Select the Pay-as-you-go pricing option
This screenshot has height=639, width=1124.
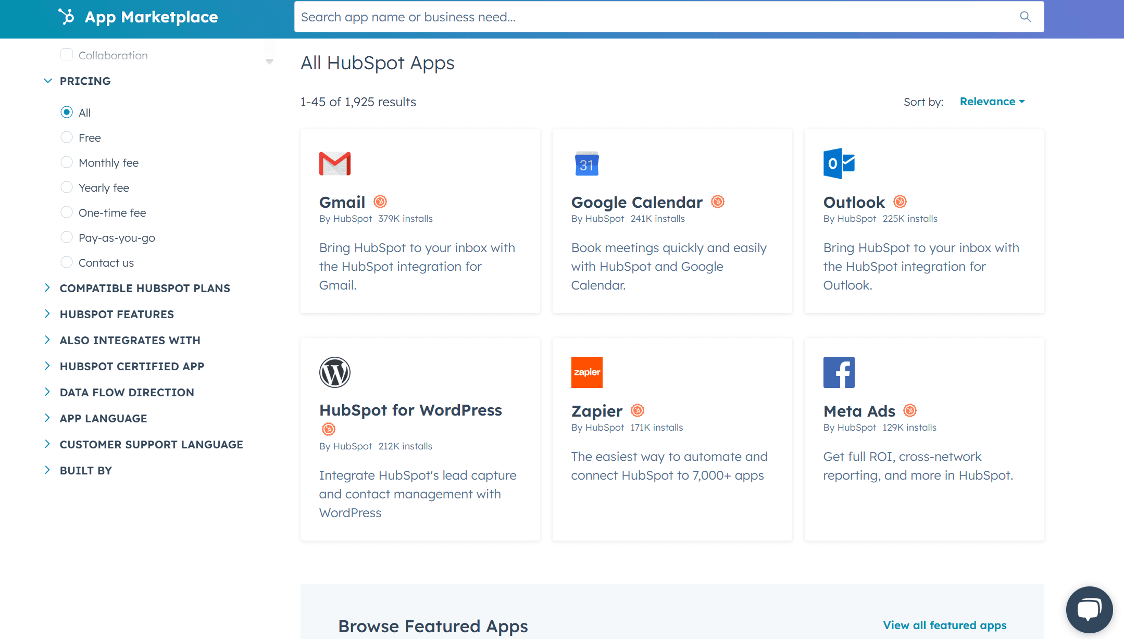coord(67,237)
